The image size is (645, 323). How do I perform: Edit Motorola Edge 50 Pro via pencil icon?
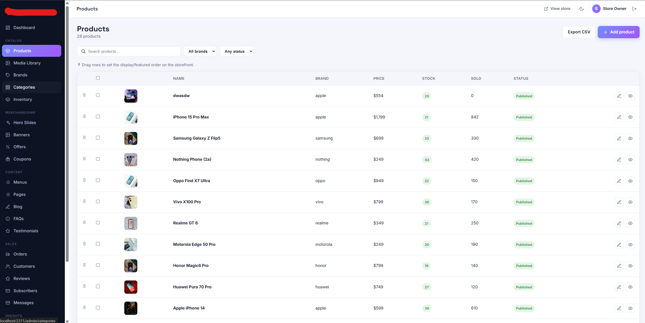pyautogui.click(x=619, y=245)
